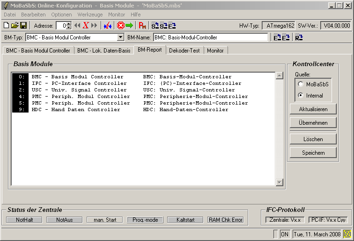The height and width of the screenshot is (241, 354).
Task: Click the R icon beside BM-Name
Action: pos(299,38)
